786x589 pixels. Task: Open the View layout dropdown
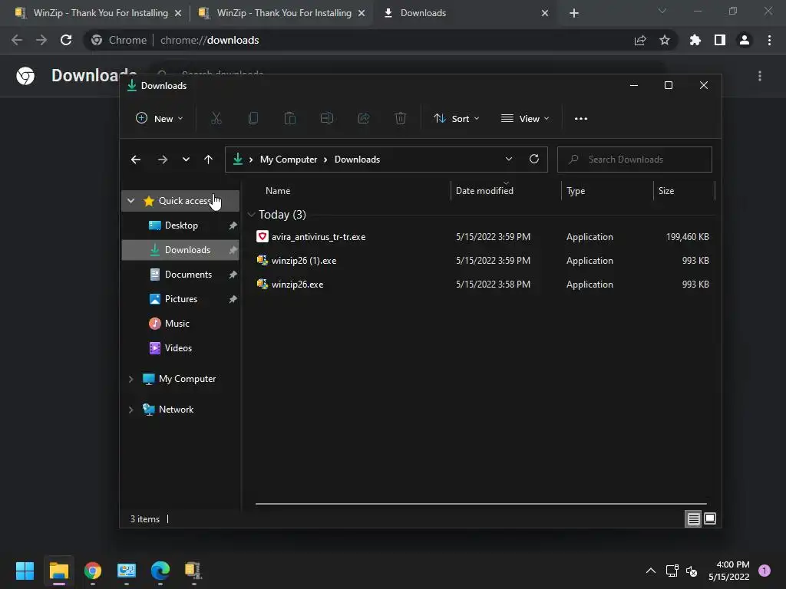coord(525,119)
